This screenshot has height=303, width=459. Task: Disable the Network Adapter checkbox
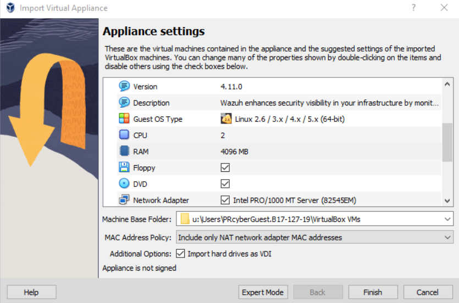click(x=225, y=200)
